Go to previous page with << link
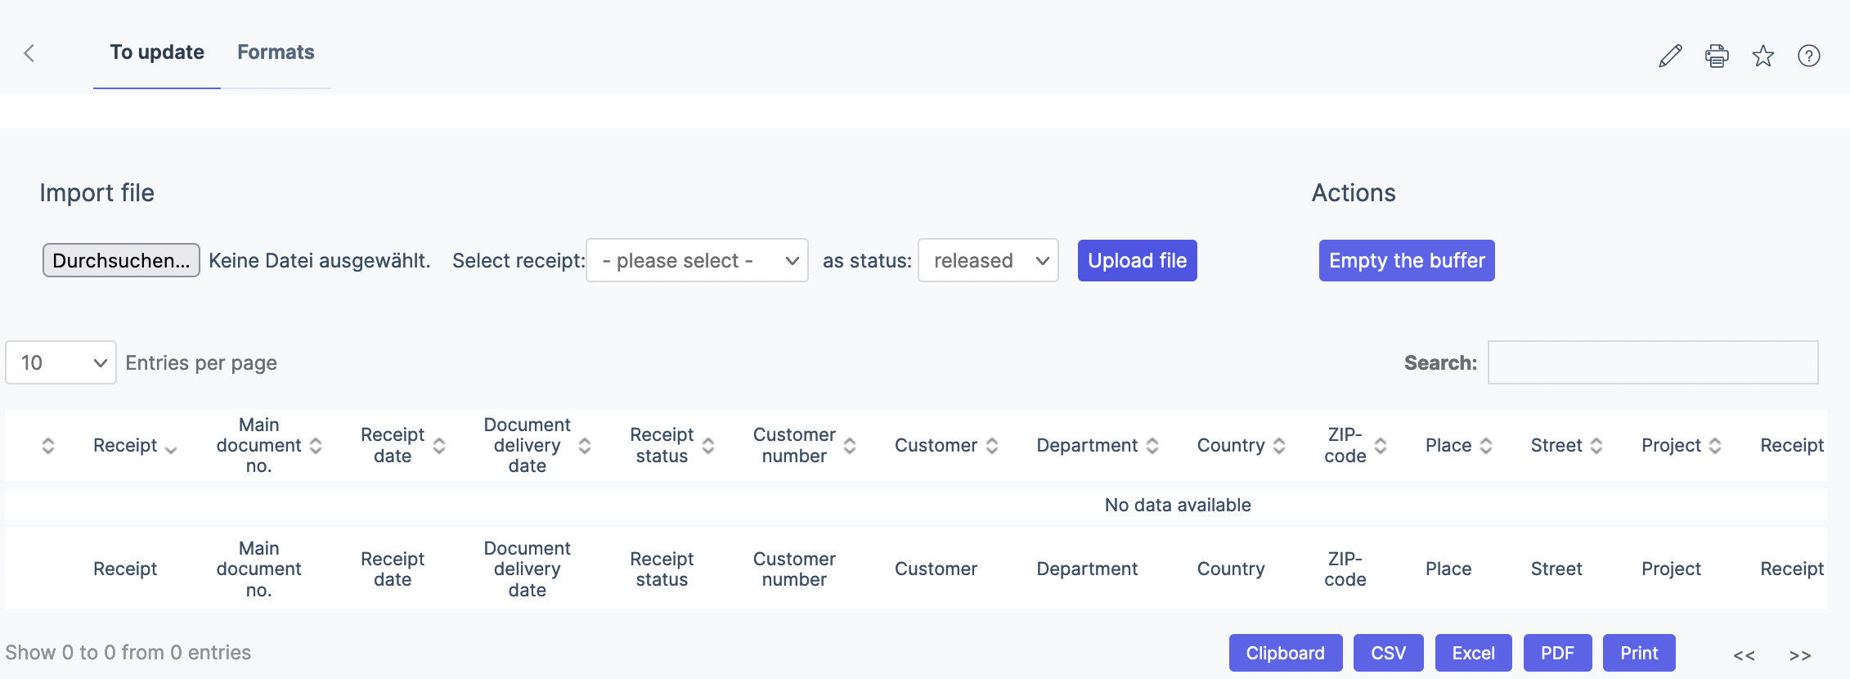This screenshot has height=679, width=1850. [1744, 655]
